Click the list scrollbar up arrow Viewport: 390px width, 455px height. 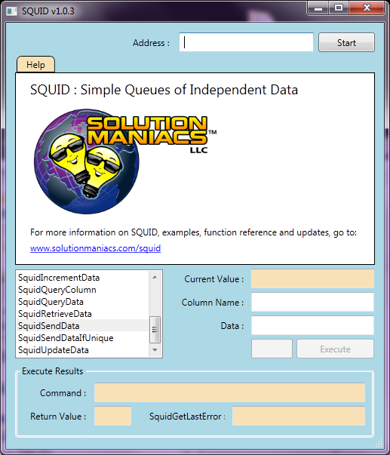click(x=155, y=278)
